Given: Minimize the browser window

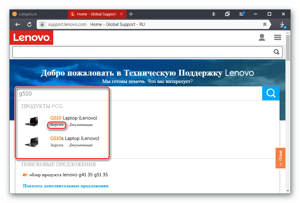Looking at the screenshot, I should [x=255, y=14].
